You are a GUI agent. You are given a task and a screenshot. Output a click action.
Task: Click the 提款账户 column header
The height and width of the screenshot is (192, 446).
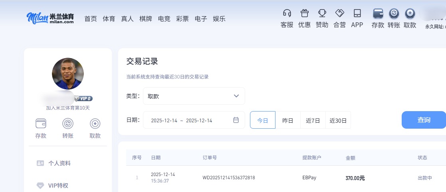312,158
